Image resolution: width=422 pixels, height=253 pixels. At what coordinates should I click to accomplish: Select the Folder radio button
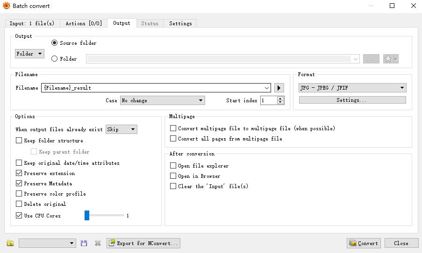(x=55, y=59)
